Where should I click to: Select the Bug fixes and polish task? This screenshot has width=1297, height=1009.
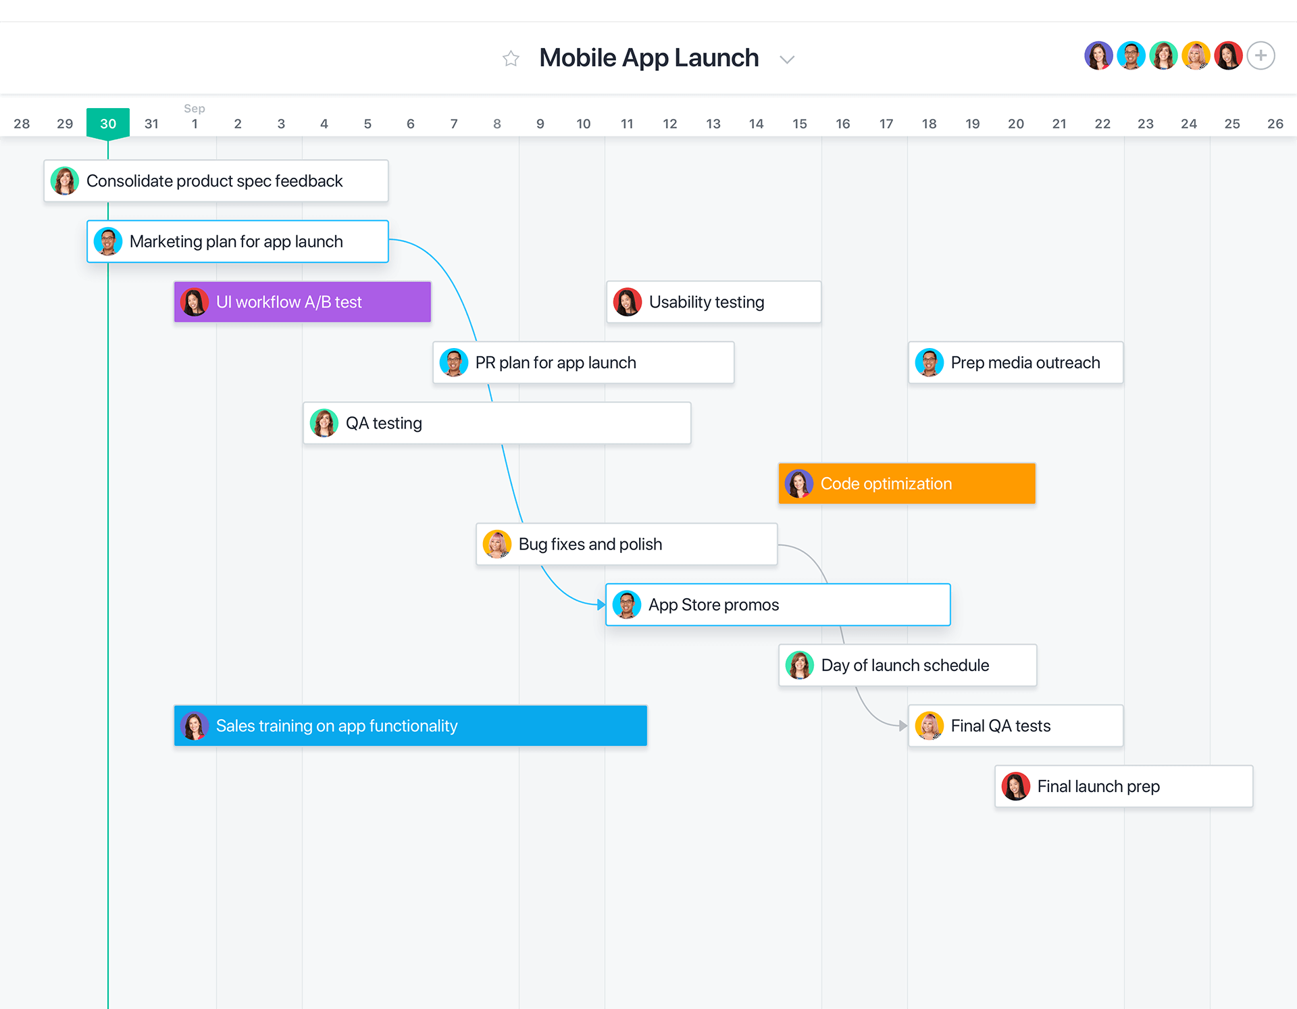click(626, 544)
